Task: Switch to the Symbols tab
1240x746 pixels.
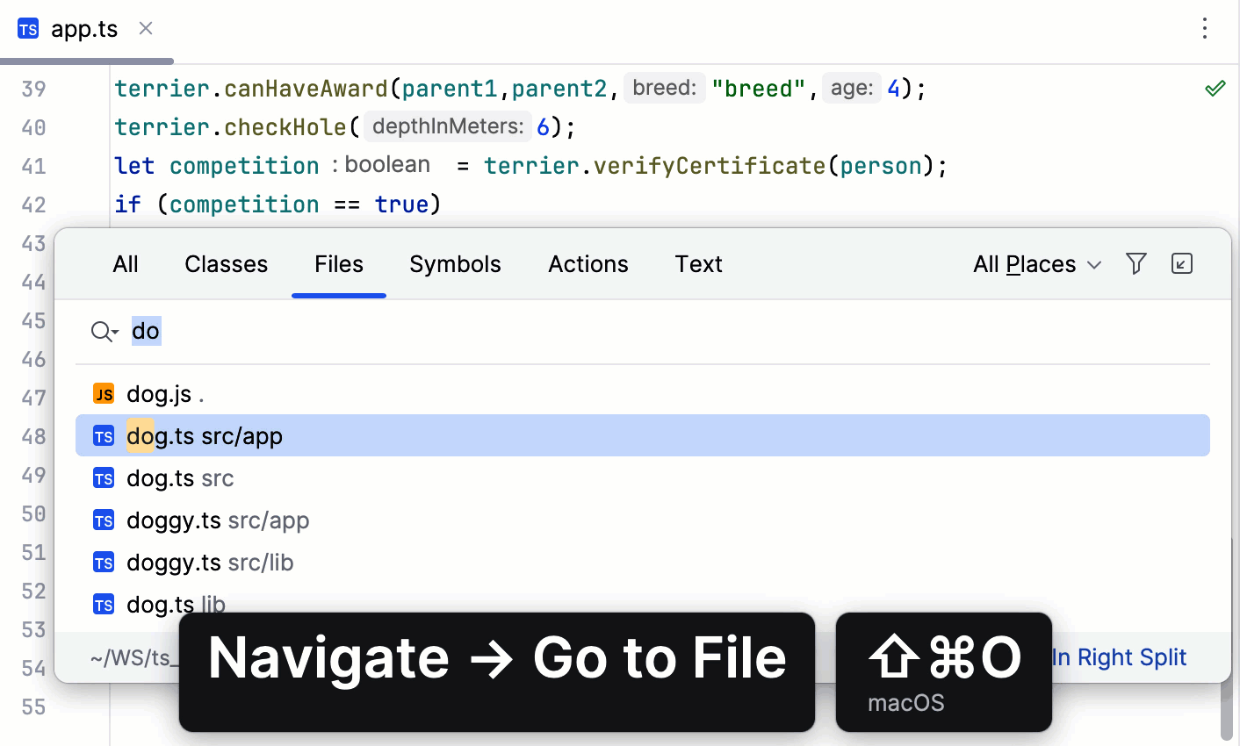Action: pyautogui.click(x=455, y=264)
